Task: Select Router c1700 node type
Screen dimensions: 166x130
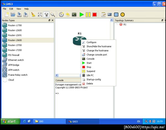Action: tap(28, 25)
